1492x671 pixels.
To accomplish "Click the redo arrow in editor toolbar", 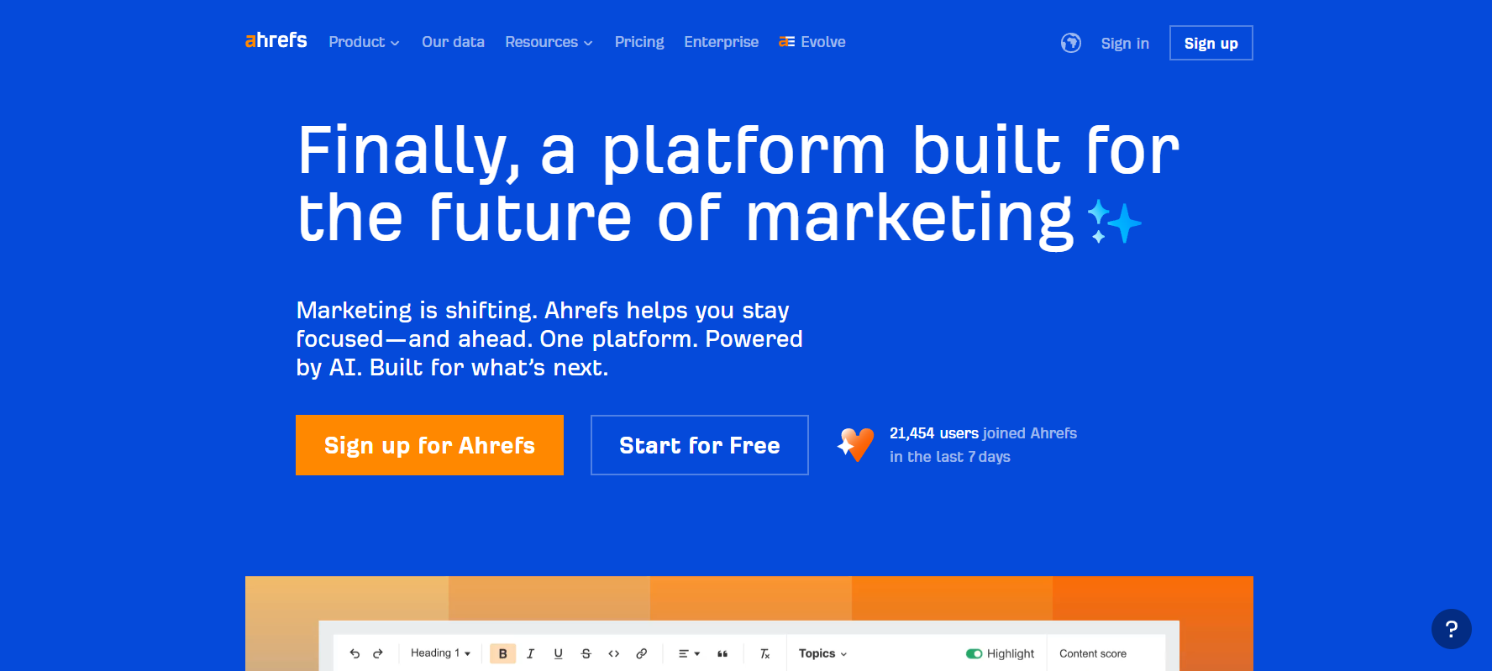I will [x=378, y=653].
